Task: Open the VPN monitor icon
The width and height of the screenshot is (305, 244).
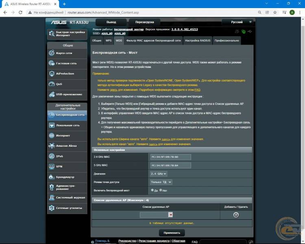Action: (52, 166)
